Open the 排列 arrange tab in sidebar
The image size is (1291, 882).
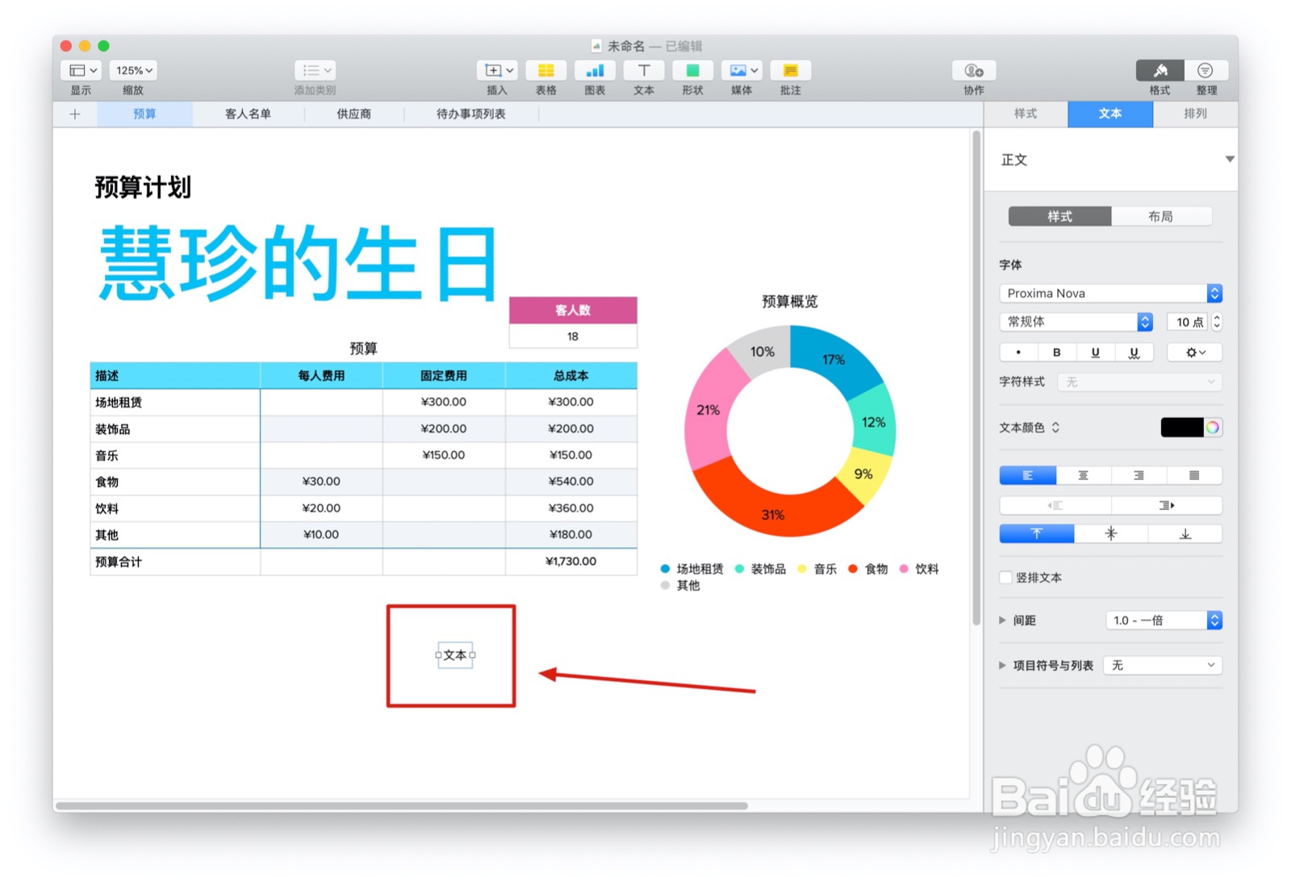(x=1195, y=114)
